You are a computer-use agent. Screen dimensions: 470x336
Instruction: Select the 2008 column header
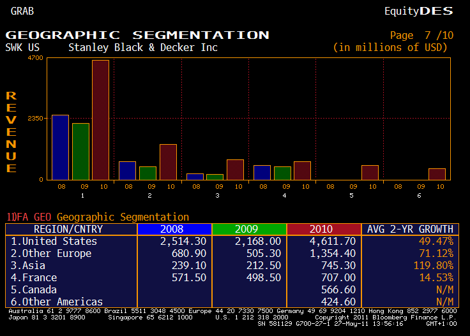tap(174, 230)
